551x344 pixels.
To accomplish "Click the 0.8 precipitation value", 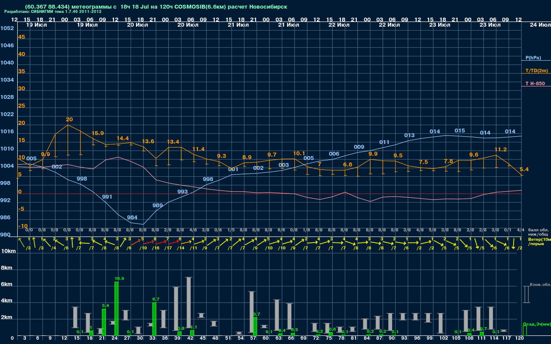I will pos(181,329).
